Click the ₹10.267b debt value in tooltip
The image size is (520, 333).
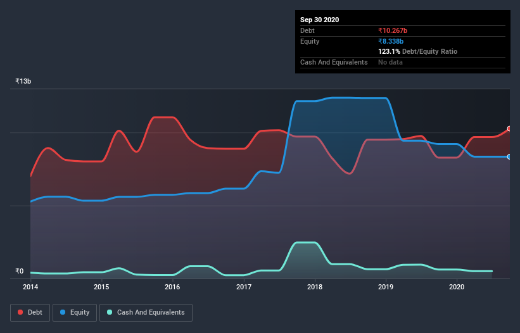click(393, 30)
